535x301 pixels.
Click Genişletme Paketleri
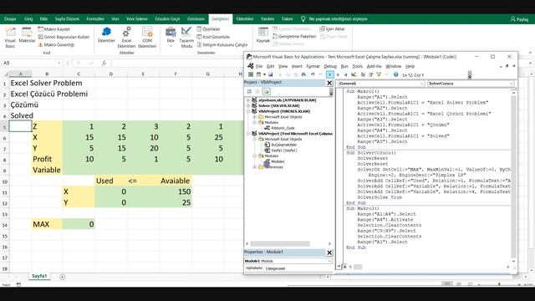tap(294, 36)
